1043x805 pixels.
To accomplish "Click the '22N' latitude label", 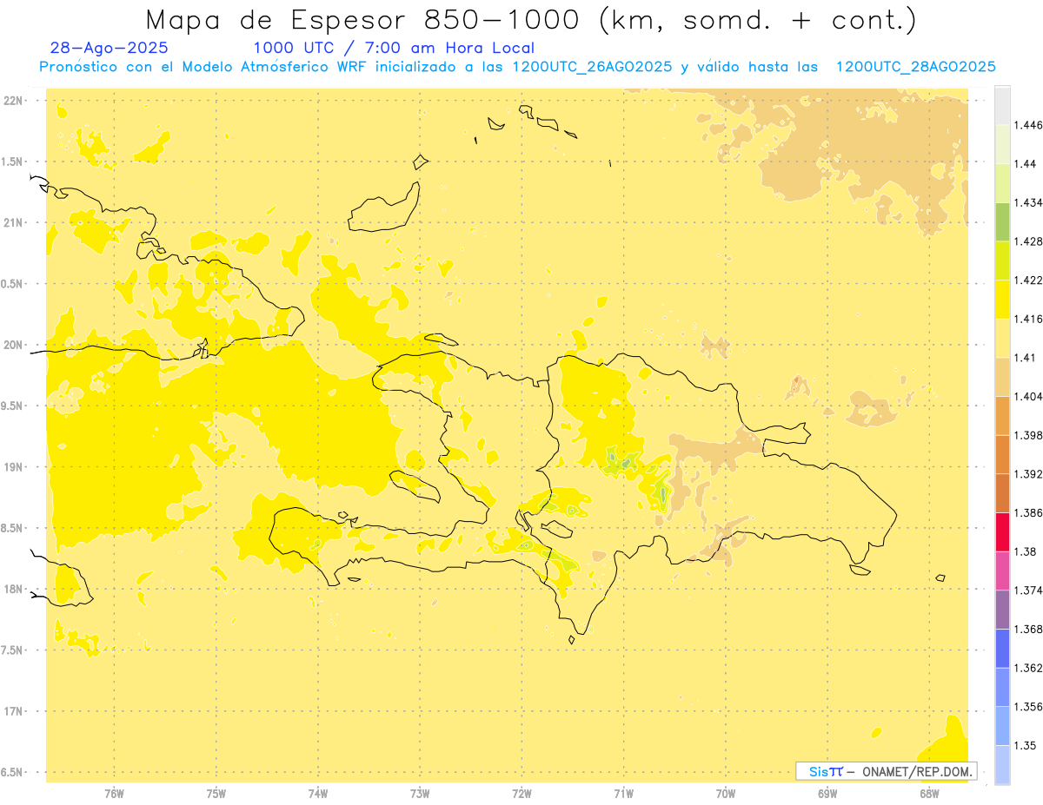I will click(x=14, y=101).
